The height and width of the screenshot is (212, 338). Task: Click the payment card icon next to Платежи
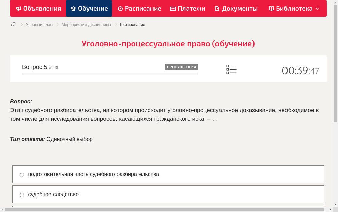pos(172,8)
